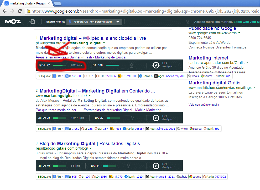Reload the page with refresh icon
Screen dimensions: 260x190
click(20, 11)
